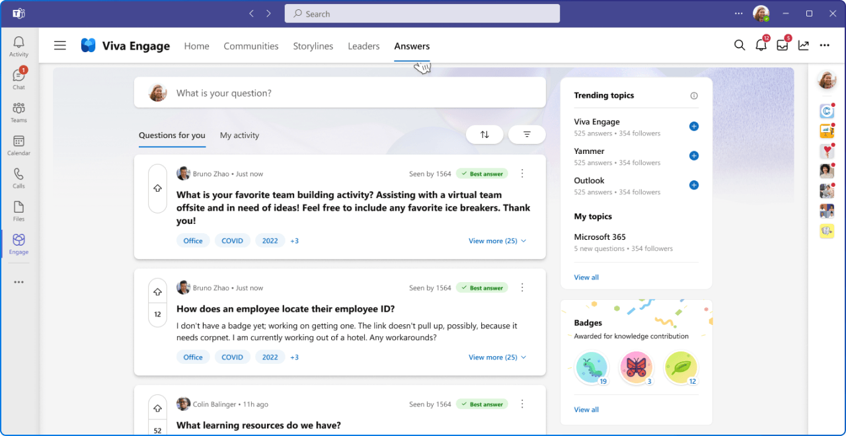Open top avatar in right app rail
Image resolution: width=846 pixels, height=436 pixels.
point(827,80)
